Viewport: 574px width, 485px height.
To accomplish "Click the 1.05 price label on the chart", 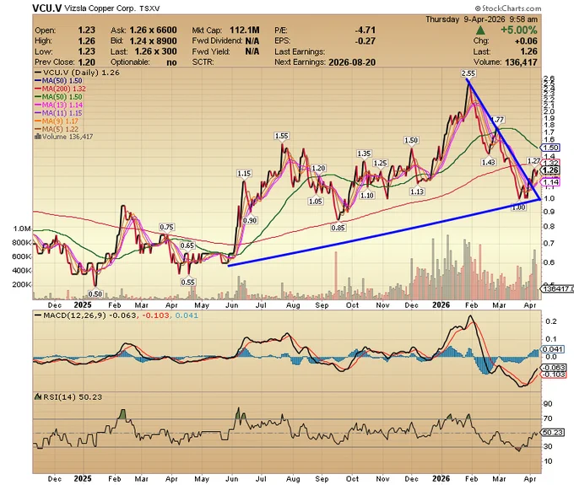I will pyautogui.click(x=315, y=201).
